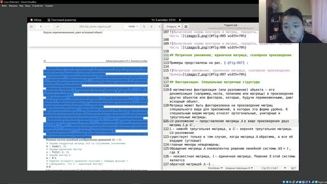Image resolution: width=327 pixels, height=184 pixels.
Task: Click line number 126 in editor gutter
Action: click(x=166, y=156)
